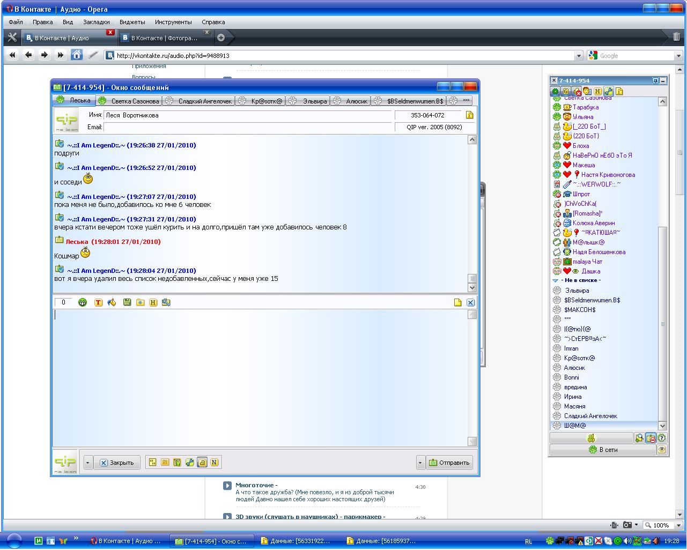Click the red T font icon

[98, 303]
